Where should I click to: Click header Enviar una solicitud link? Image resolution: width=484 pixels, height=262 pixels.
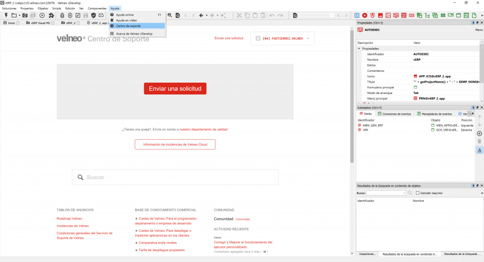pos(229,38)
